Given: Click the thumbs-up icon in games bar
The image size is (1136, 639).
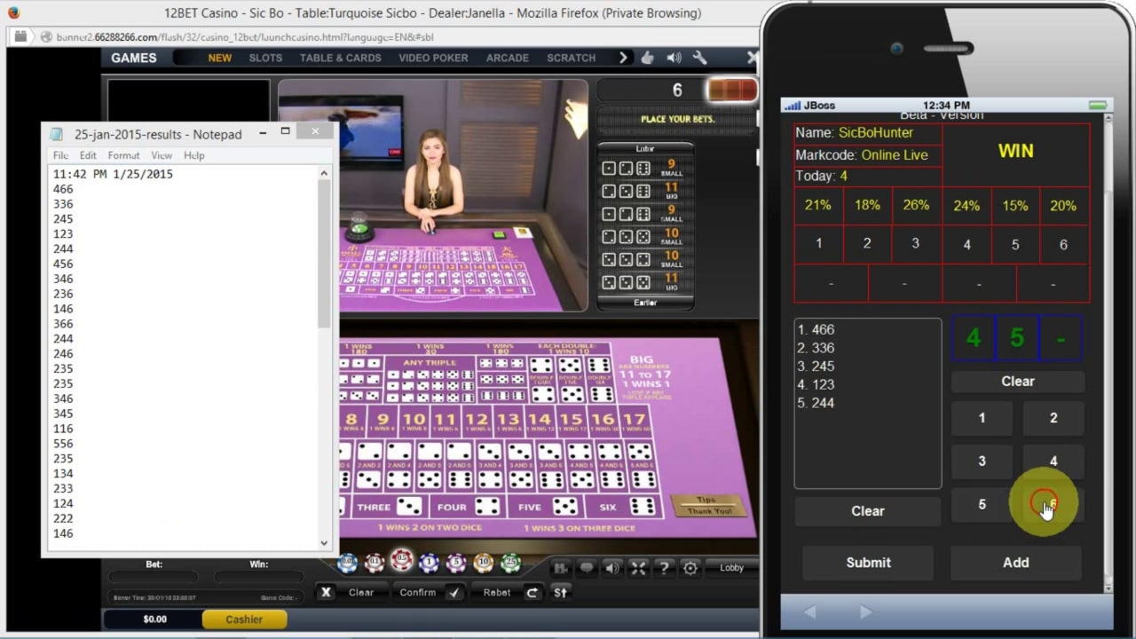Looking at the screenshot, I should [x=648, y=58].
